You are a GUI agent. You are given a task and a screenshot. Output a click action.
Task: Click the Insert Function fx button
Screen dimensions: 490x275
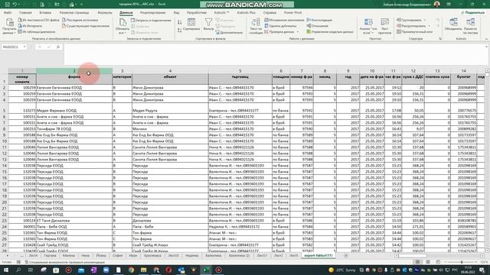pos(58,47)
